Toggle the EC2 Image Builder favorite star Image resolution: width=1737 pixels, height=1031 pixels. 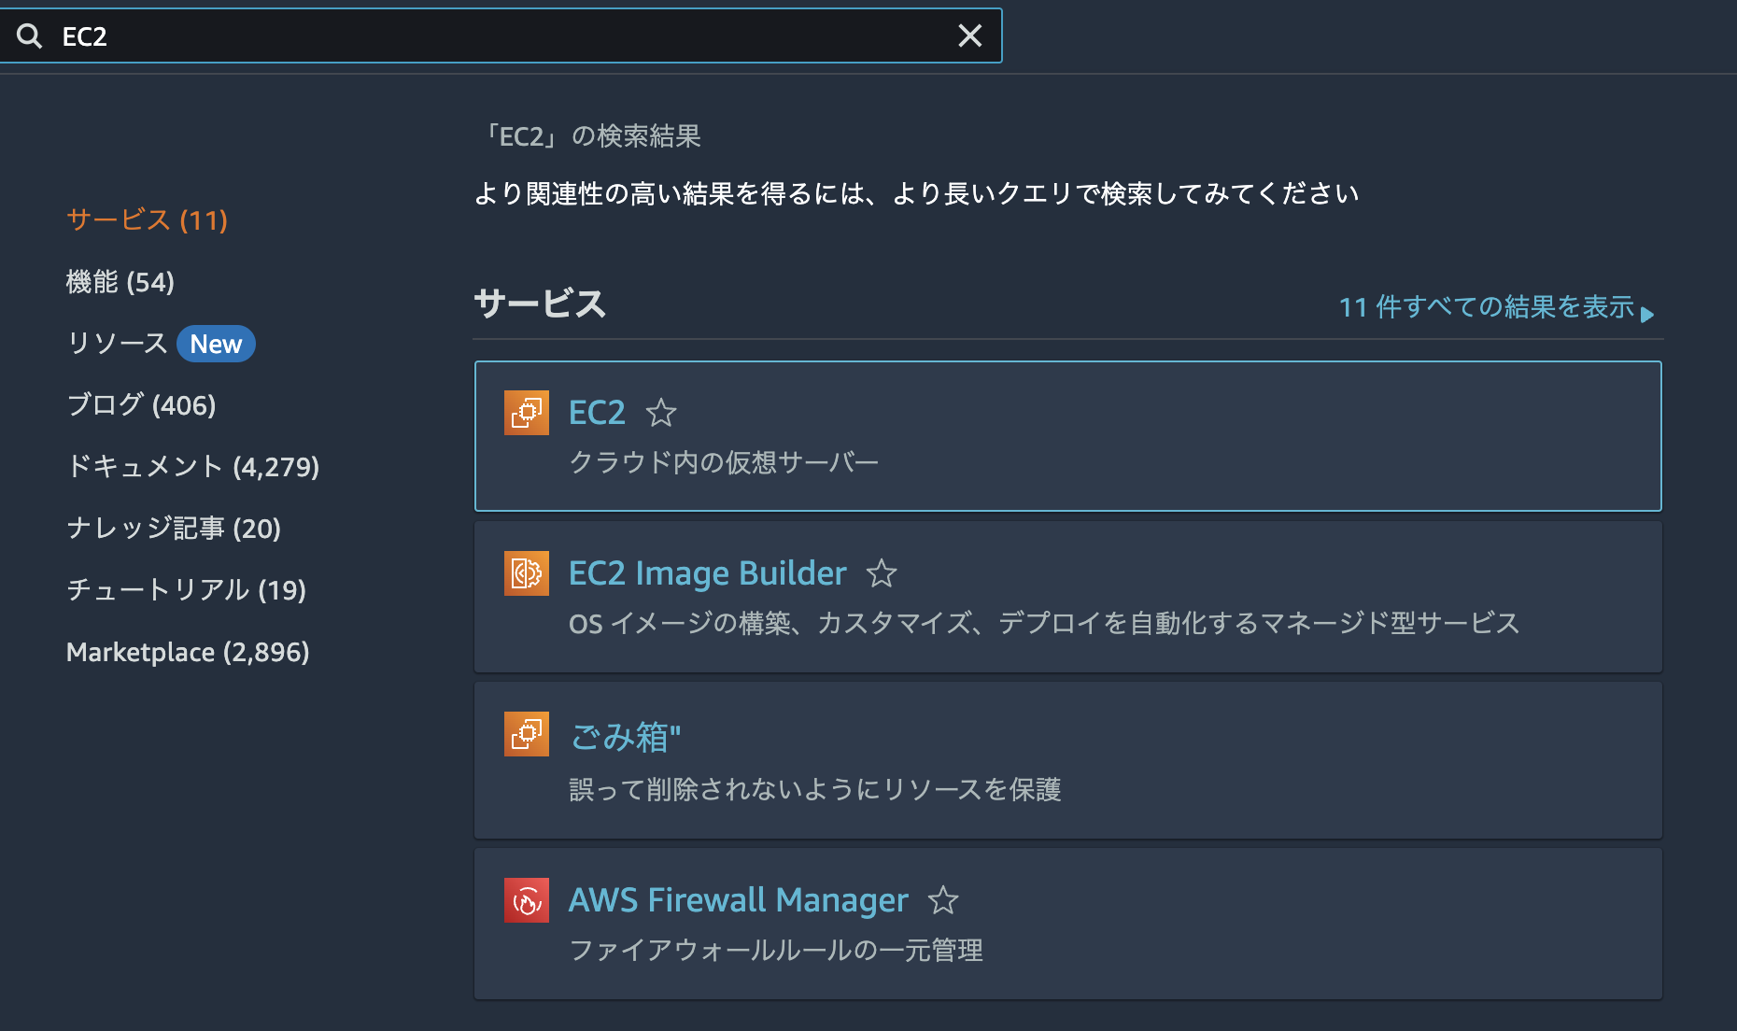(882, 573)
